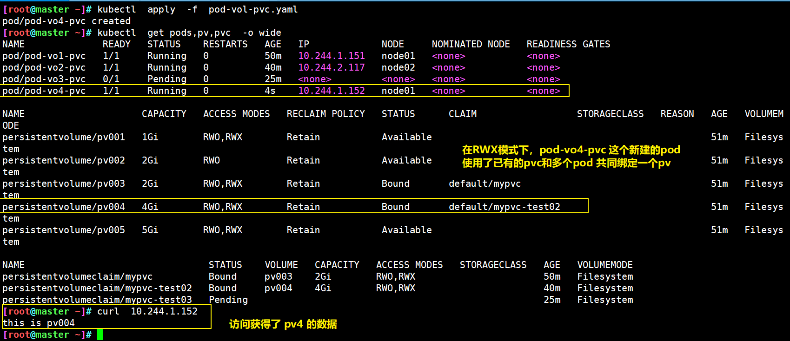The width and height of the screenshot is (790, 341).
Task: Click persistentvolume/pv004 name
Action: click(x=64, y=207)
